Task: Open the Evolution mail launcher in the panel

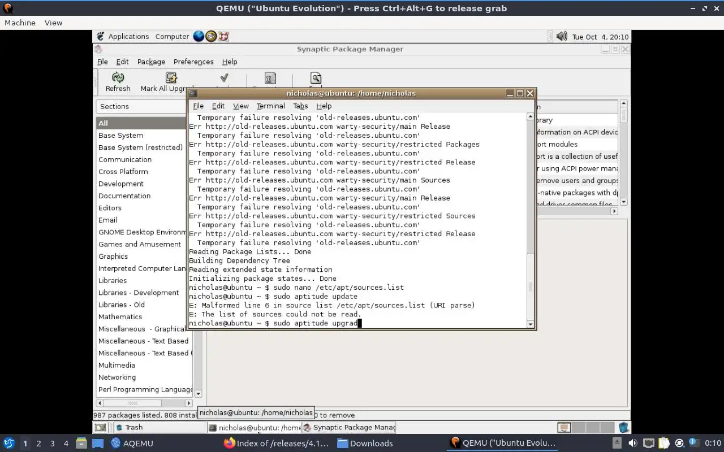Action: (211, 36)
